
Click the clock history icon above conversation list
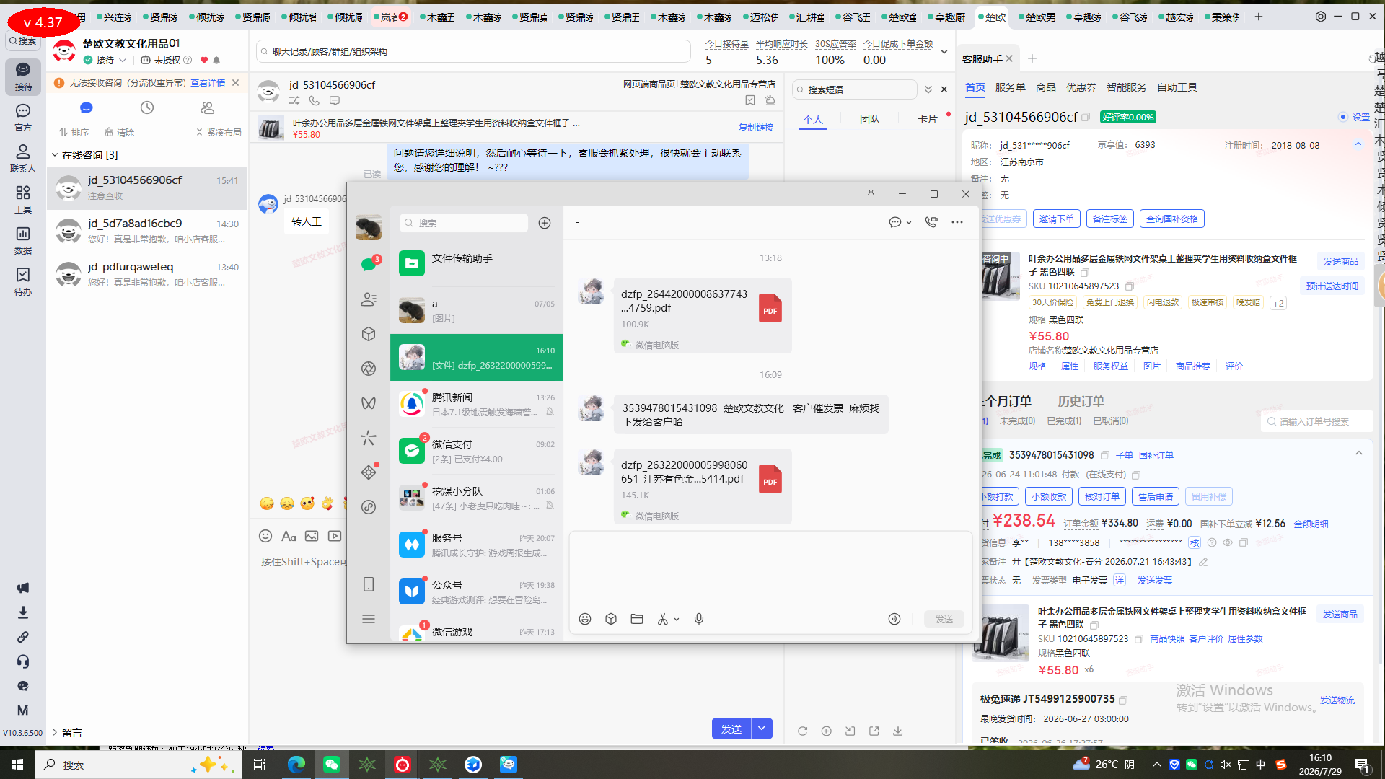pyautogui.click(x=147, y=107)
